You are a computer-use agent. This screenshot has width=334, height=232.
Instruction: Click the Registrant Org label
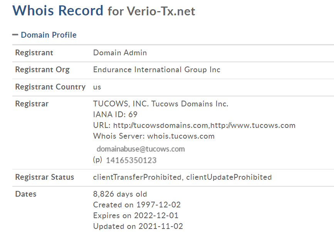point(42,70)
